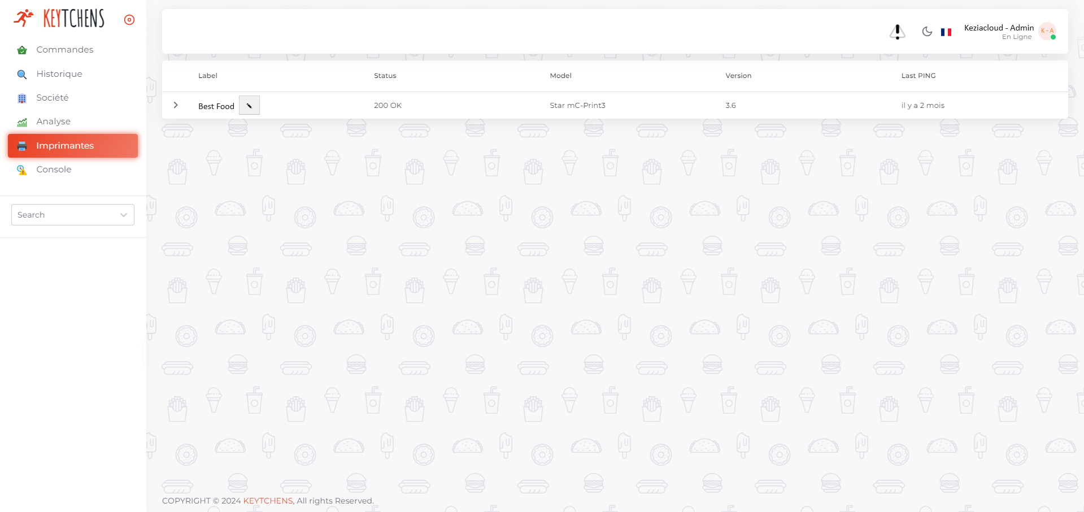The width and height of the screenshot is (1084, 512).
Task: Click the Last PING column header
Action: coord(918,76)
